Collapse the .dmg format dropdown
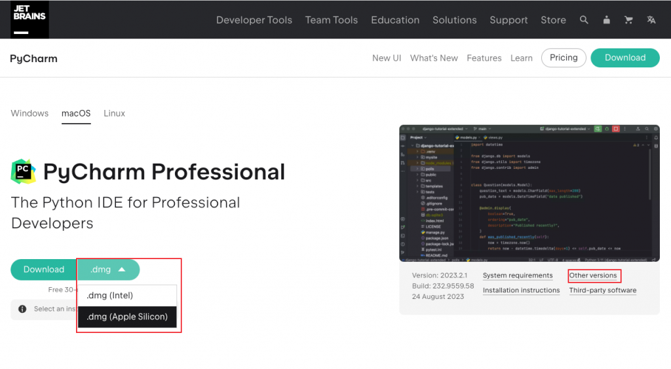Viewport: 671px width, 369px height. [109, 270]
